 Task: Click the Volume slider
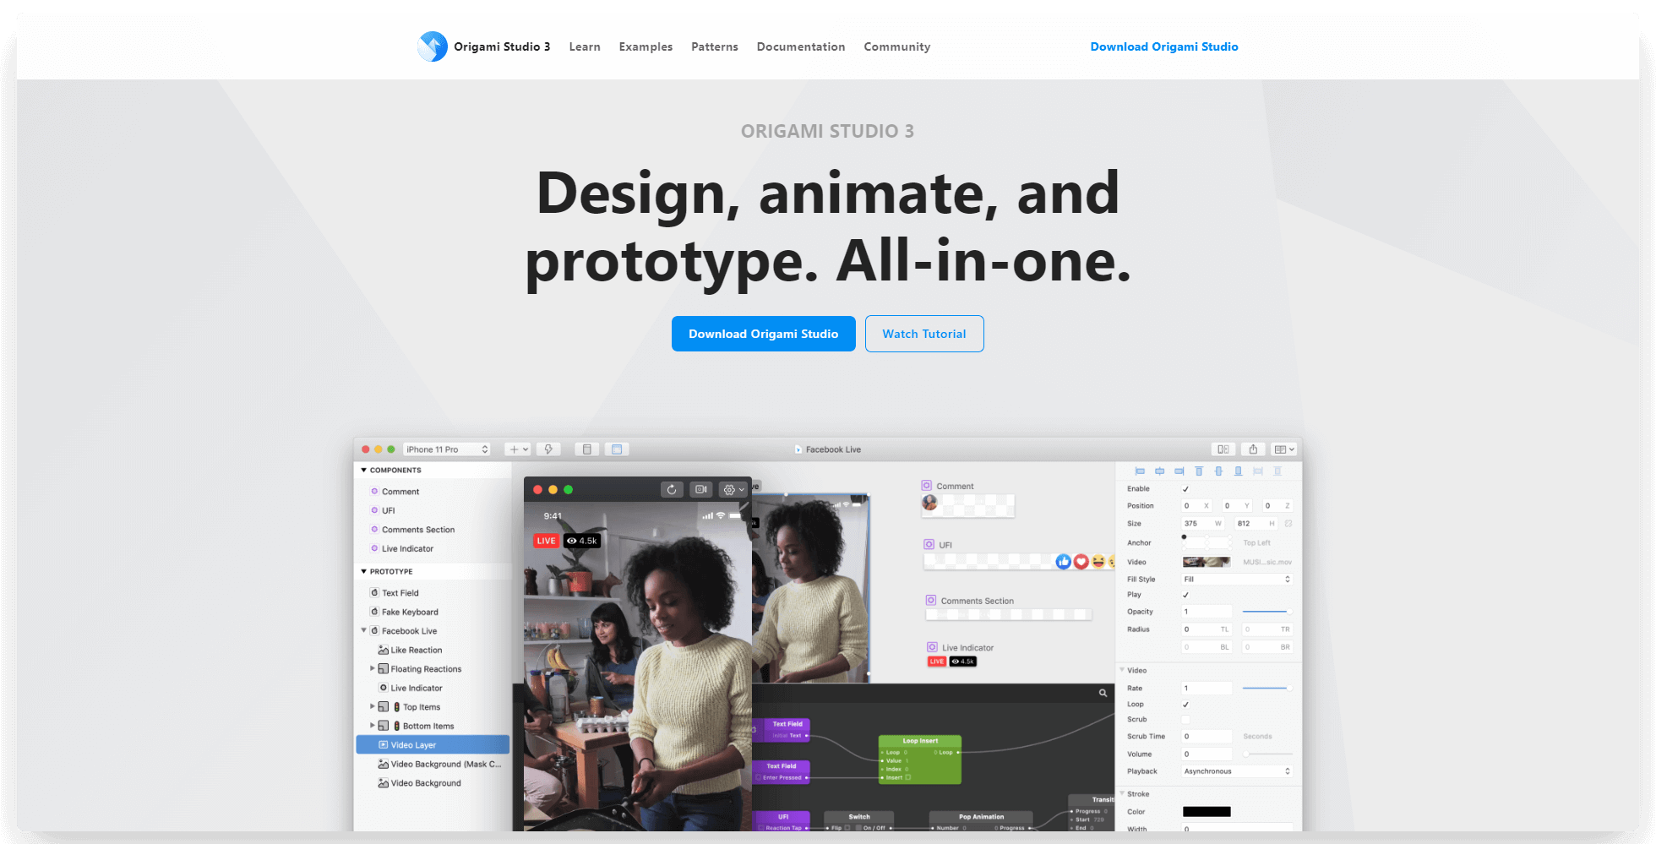click(x=1267, y=754)
